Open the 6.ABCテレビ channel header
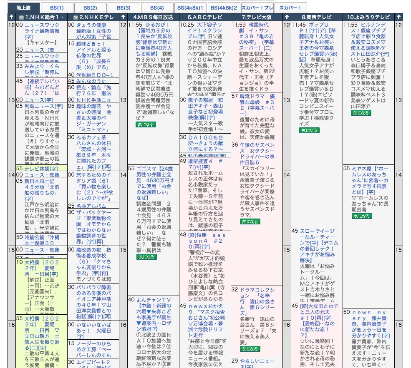The image size is (411, 368). click(x=205, y=17)
